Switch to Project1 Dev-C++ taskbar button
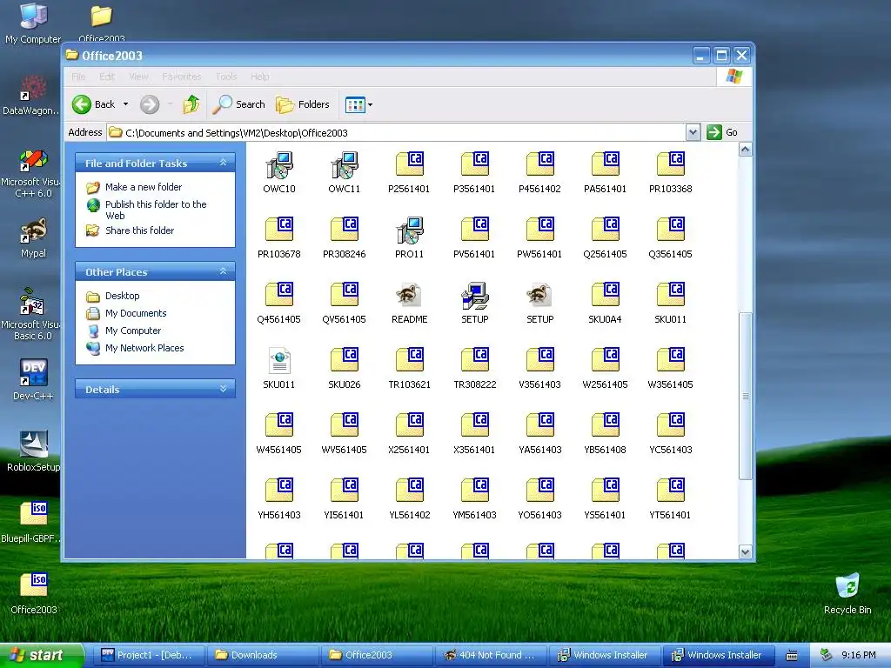891x668 pixels. tap(149, 656)
